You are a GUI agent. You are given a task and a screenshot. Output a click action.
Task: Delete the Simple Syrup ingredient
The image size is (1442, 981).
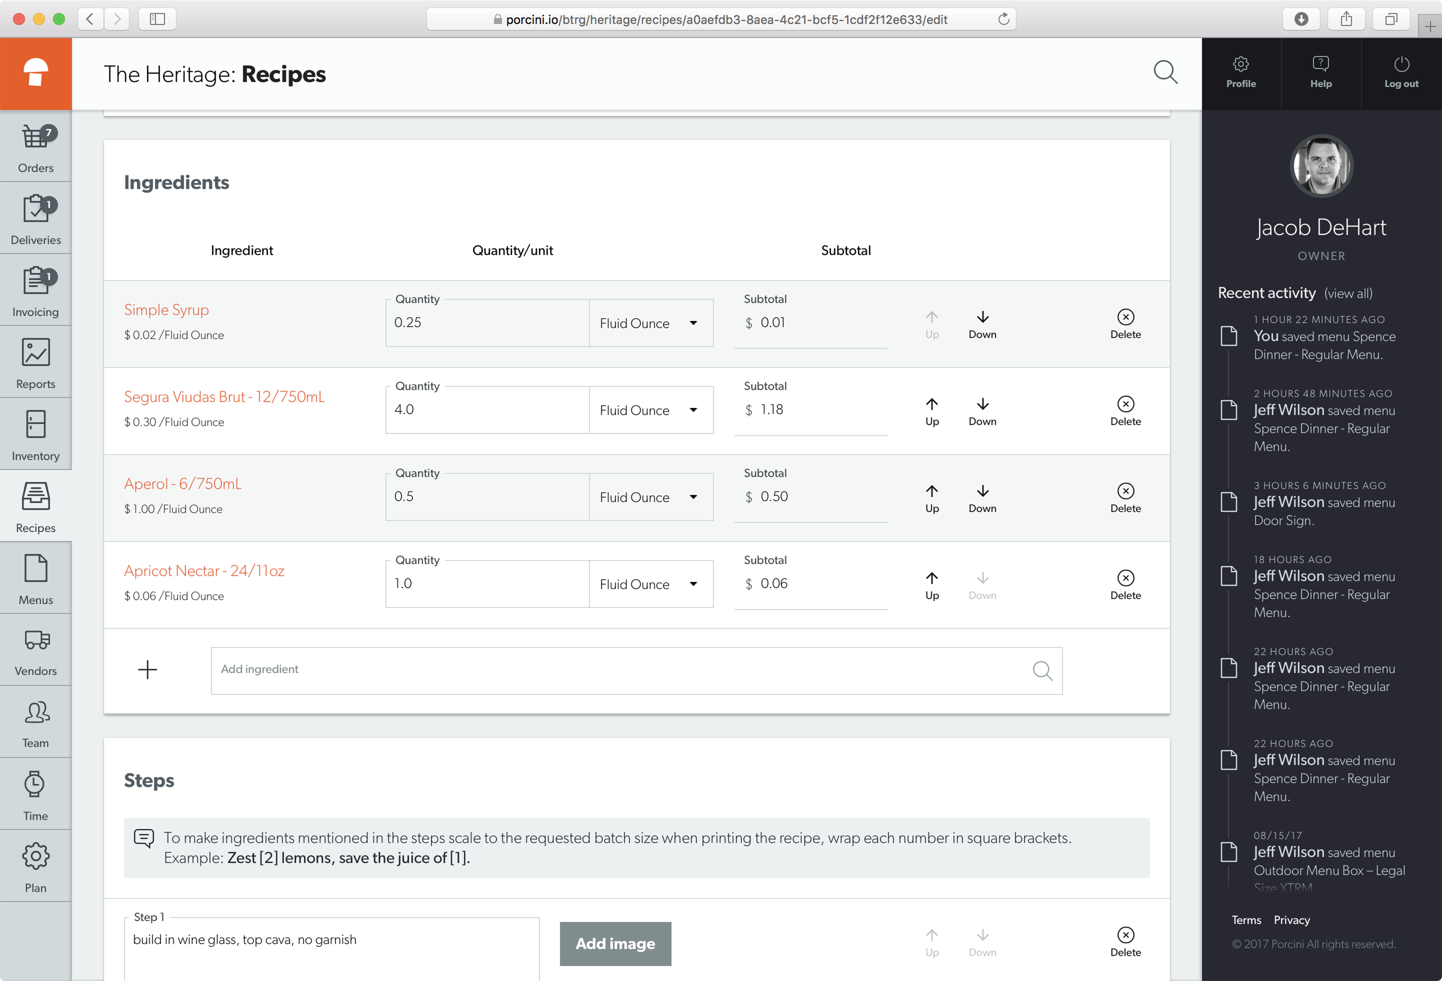point(1125,324)
